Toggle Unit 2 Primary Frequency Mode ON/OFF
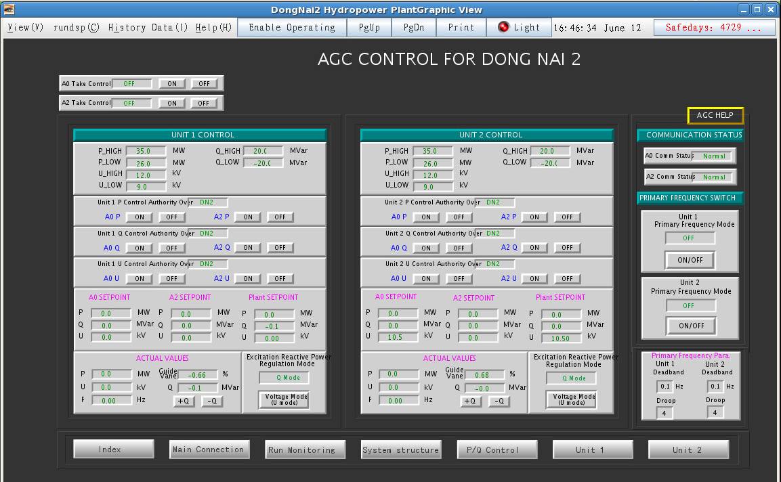The width and height of the screenshot is (781, 482). 690,326
